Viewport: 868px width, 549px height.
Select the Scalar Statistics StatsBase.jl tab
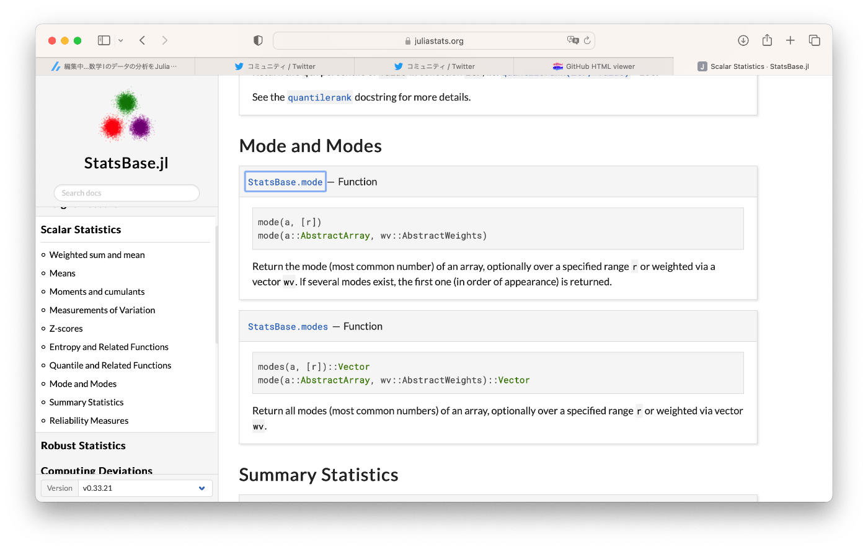pos(753,66)
